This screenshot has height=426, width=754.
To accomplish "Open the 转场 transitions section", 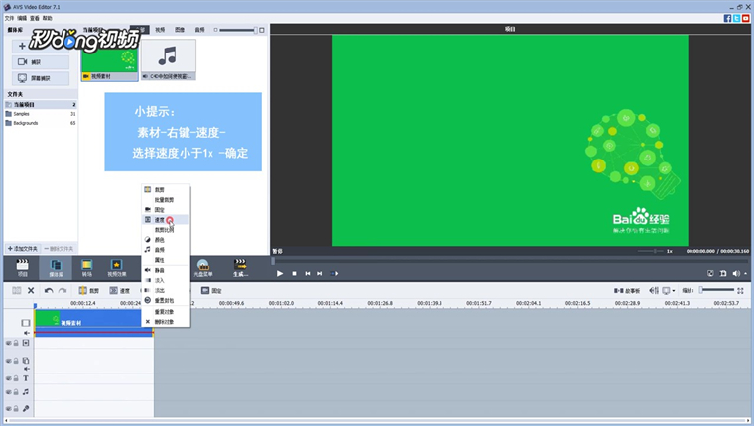I will [87, 267].
